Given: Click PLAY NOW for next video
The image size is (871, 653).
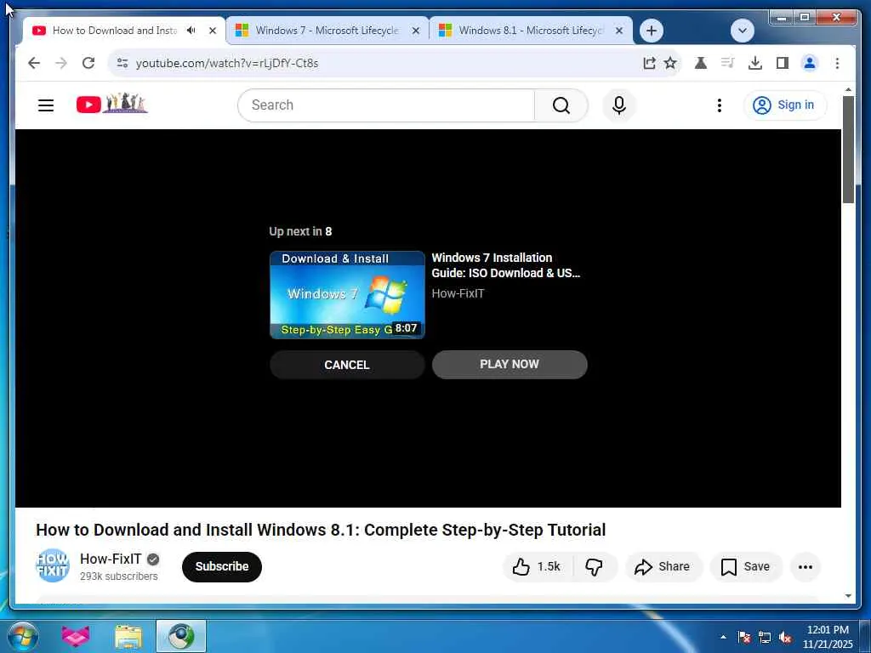Looking at the screenshot, I should pyautogui.click(x=510, y=364).
